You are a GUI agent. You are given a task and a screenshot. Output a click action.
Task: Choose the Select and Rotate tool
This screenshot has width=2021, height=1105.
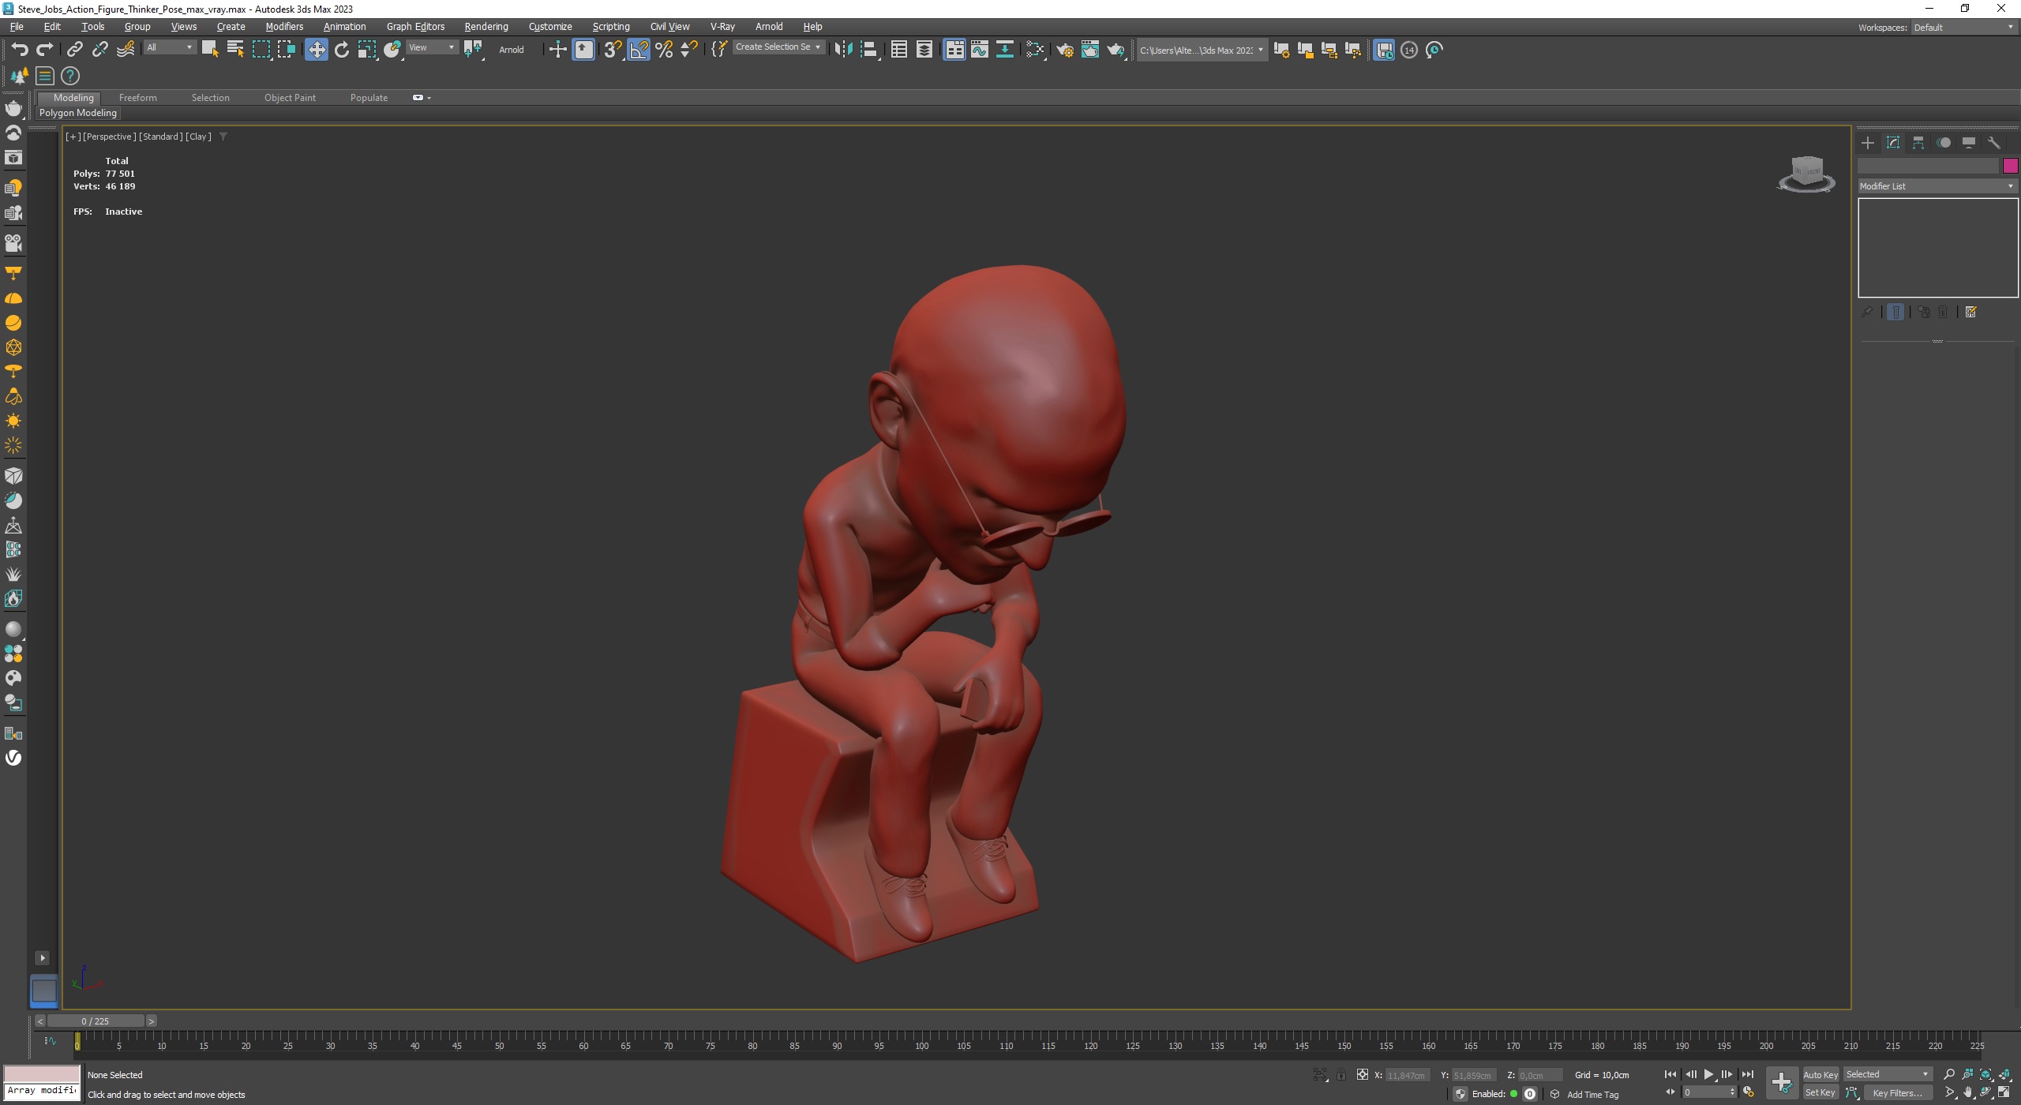point(341,50)
